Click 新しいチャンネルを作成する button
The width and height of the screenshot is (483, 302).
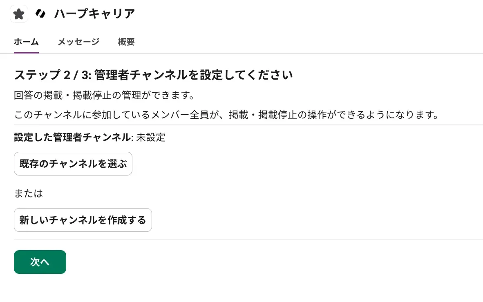[x=83, y=220]
